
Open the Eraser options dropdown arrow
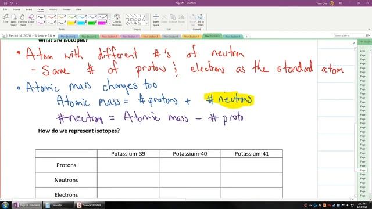pos(31,24)
